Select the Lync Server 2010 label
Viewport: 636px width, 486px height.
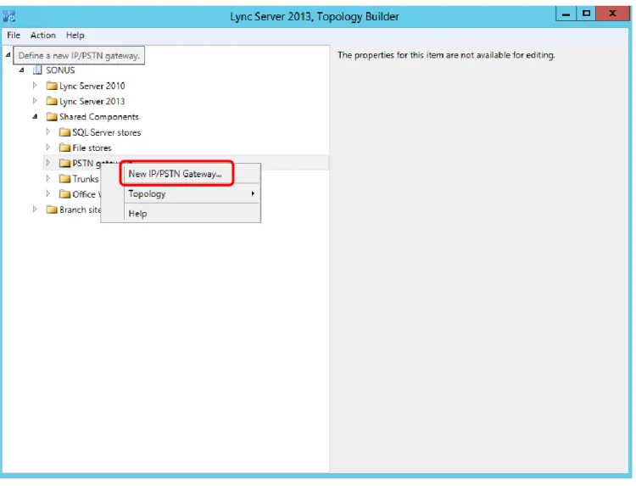point(92,86)
